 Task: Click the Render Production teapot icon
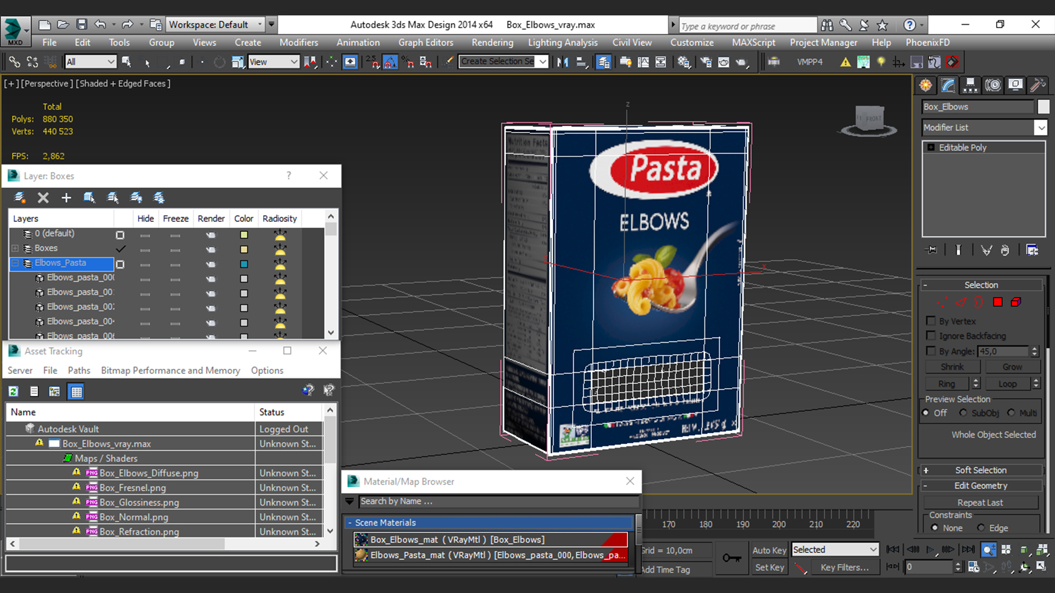742,62
